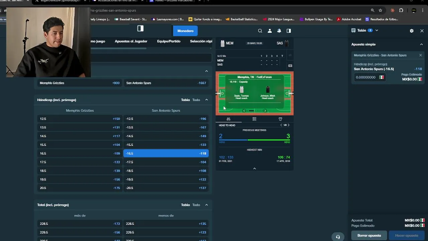
Task: Open the Adobe Acrobat bookmark
Action: (x=349, y=19)
